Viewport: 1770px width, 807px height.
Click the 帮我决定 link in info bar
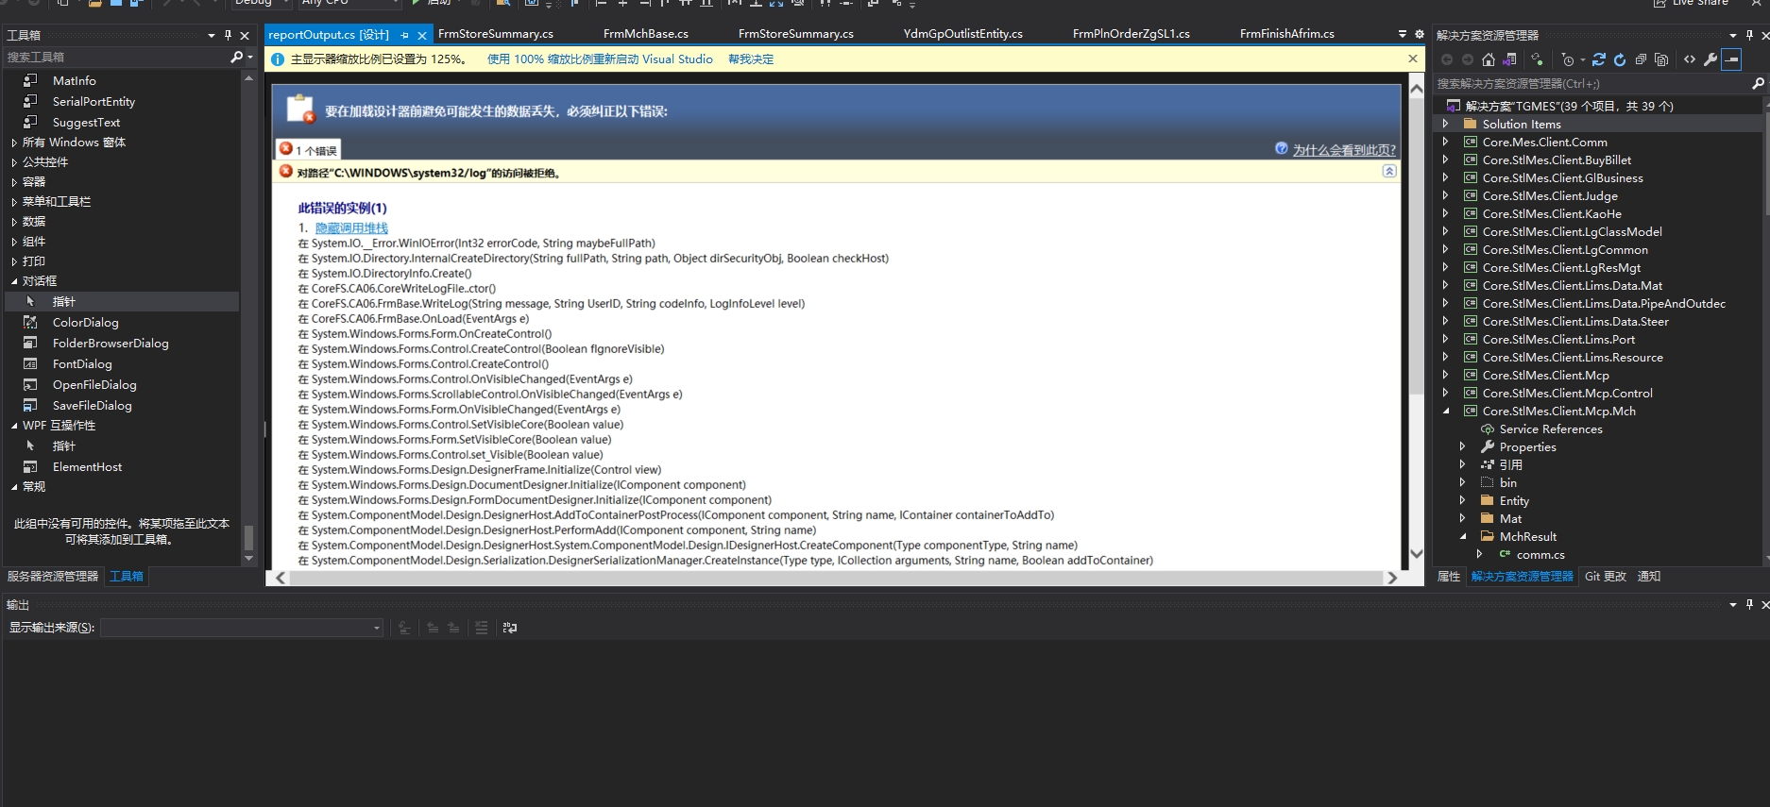click(x=750, y=59)
